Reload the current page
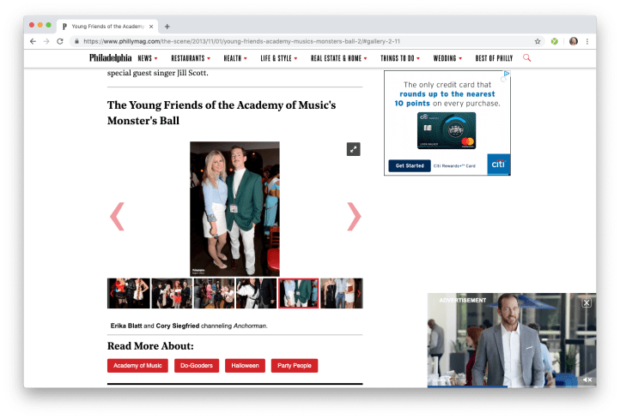This screenshot has width=620, height=419. [60, 41]
